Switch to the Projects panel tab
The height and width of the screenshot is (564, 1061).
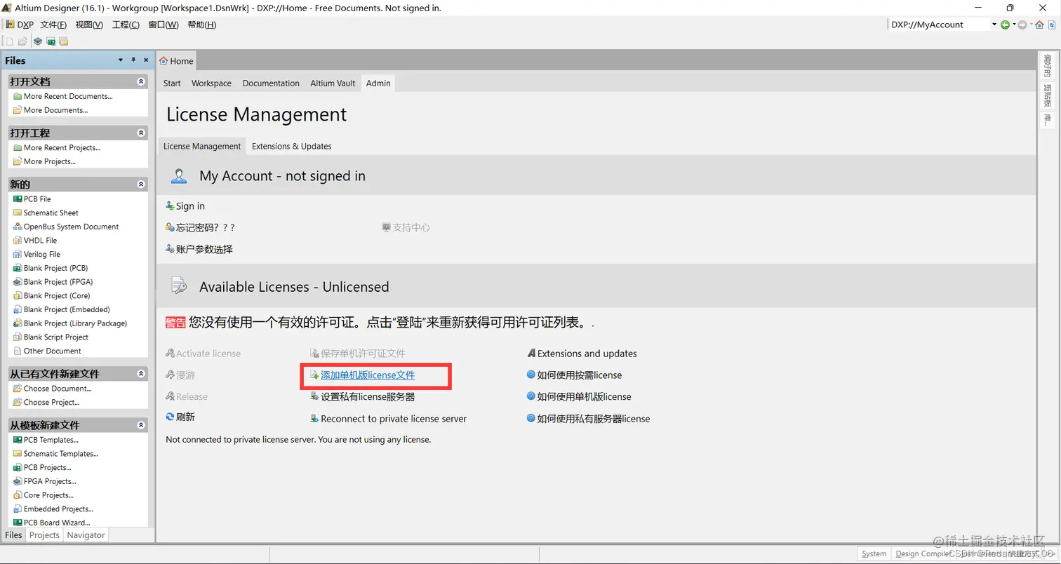tap(44, 535)
